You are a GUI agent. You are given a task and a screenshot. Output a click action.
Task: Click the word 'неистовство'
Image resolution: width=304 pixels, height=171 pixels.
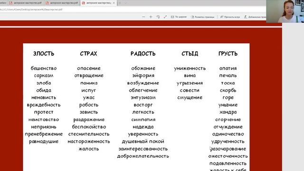(44, 119)
